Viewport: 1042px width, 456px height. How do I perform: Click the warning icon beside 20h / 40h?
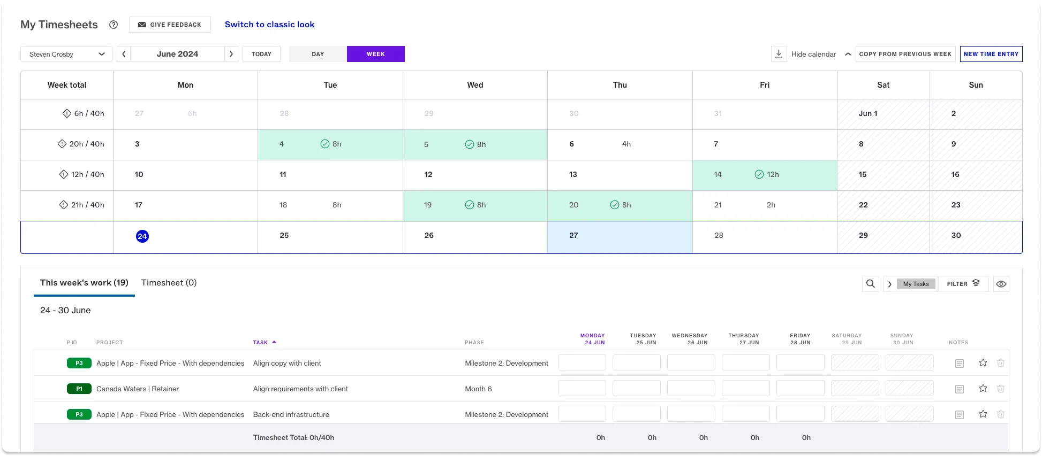(62, 144)
